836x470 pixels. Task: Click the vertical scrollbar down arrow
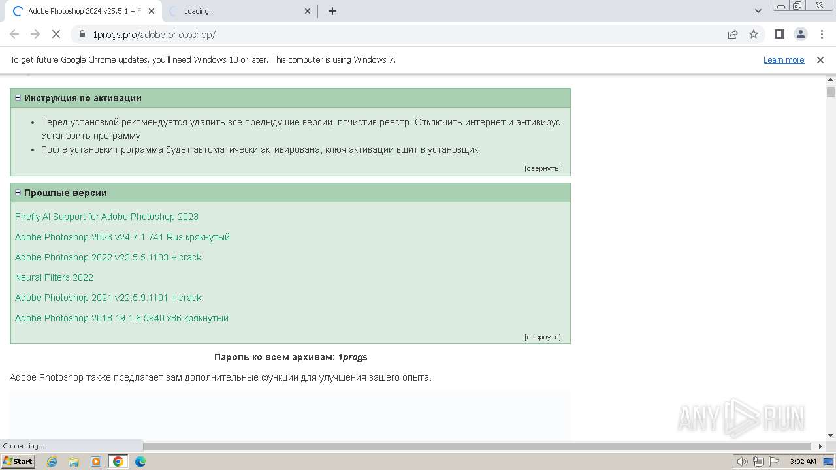click(x=831, y=435)
